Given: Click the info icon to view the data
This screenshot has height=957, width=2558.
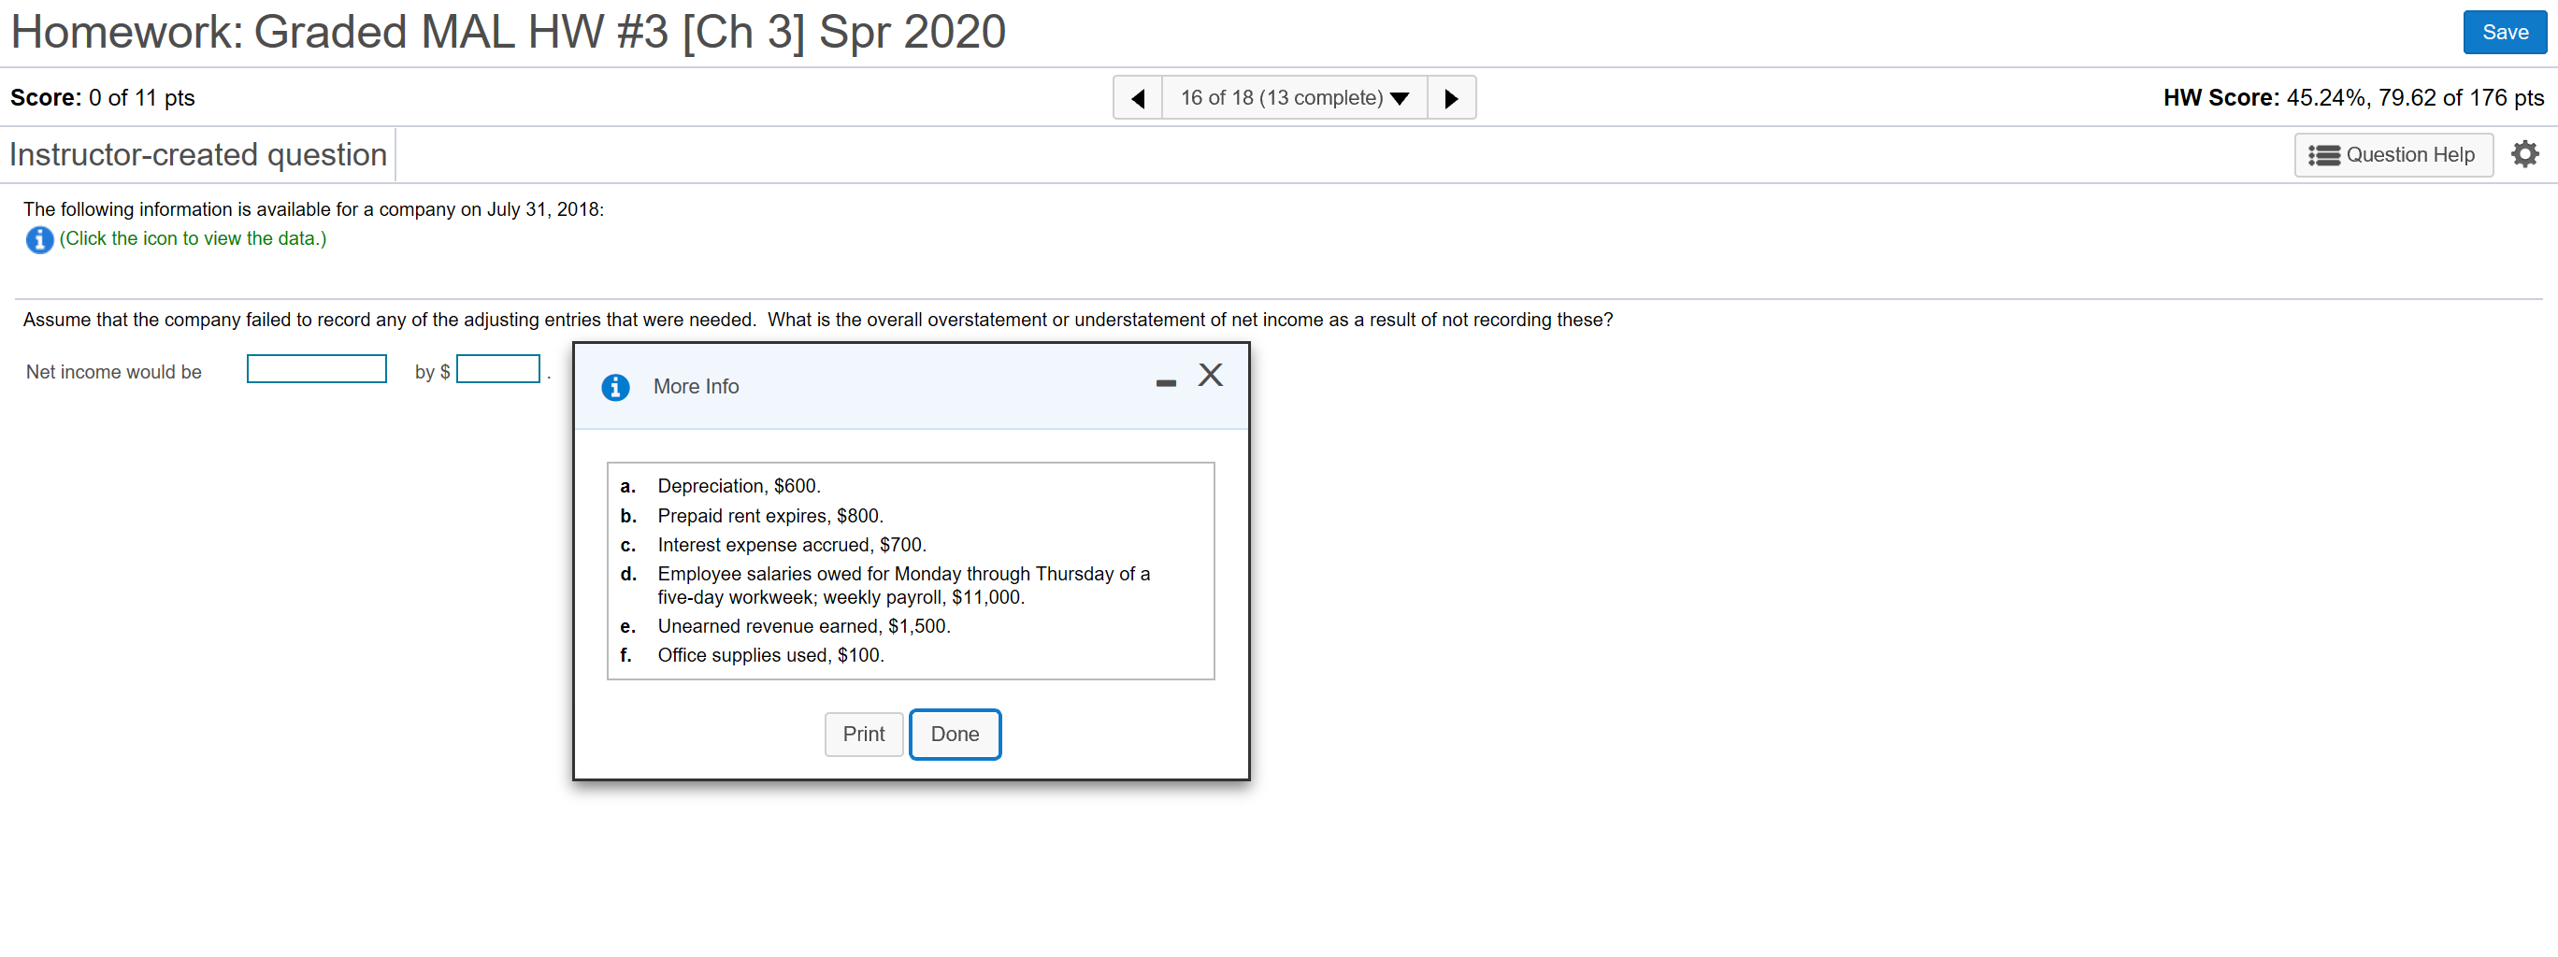Looking at the screenshot, I should (38, 239).
